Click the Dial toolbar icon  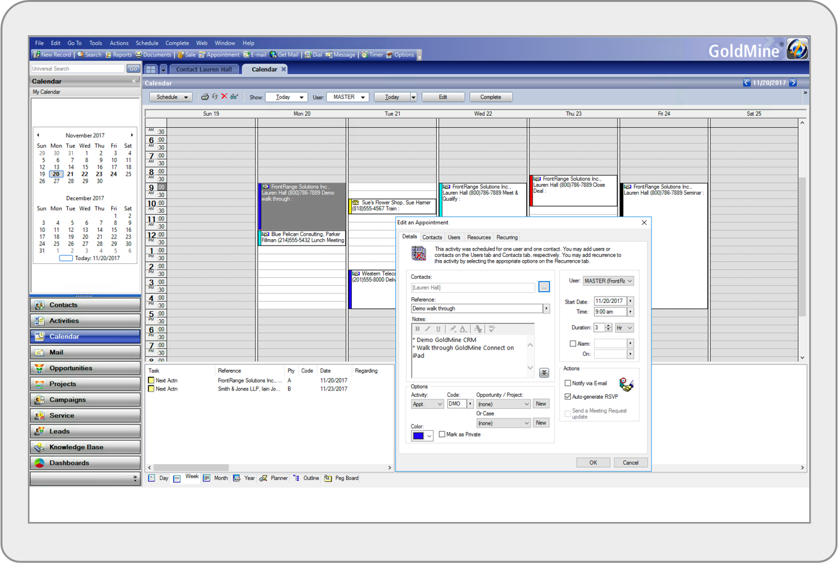coord(307,55)
